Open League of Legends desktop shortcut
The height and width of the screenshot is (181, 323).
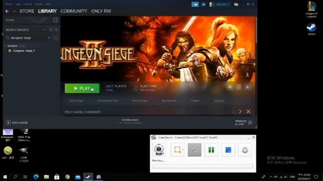click(x=311, y=10)
